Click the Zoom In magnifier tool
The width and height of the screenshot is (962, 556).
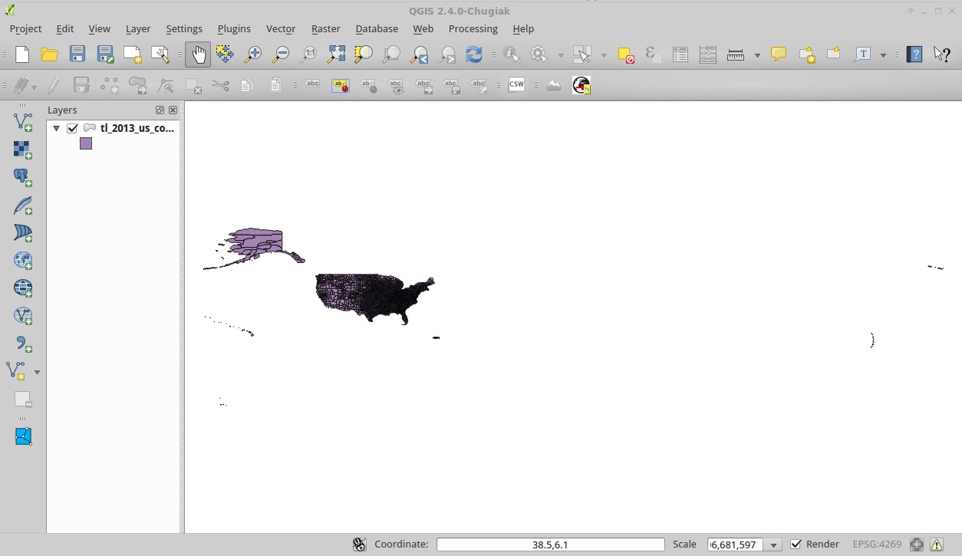pos(252,54)
